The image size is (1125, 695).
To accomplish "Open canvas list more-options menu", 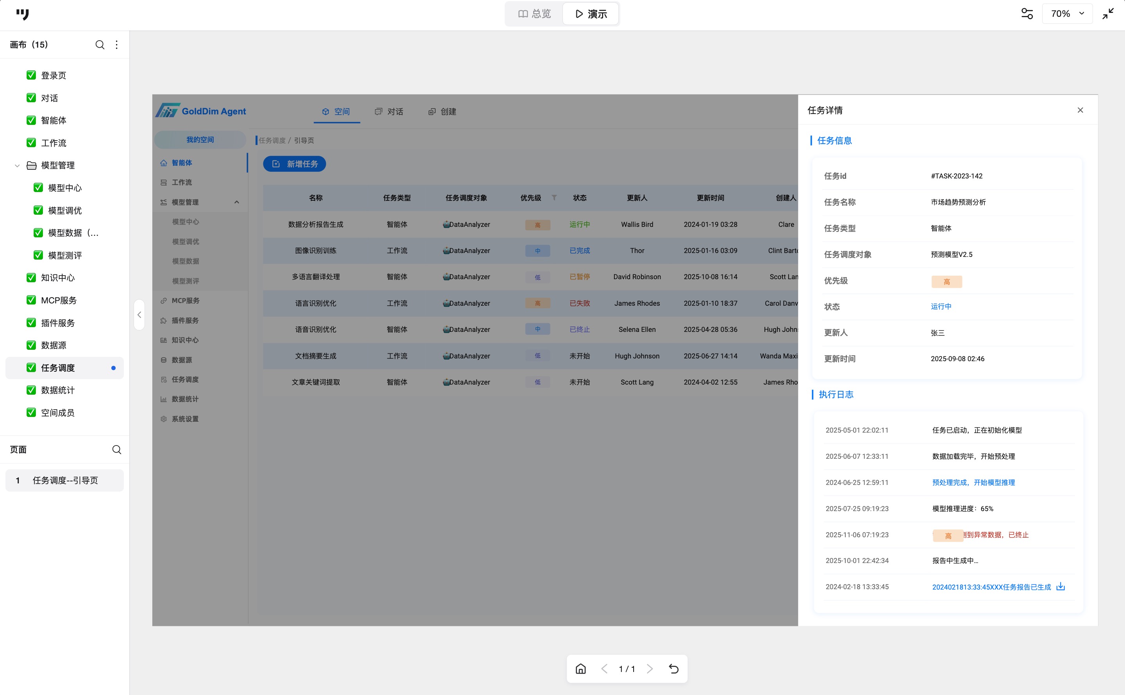I will tap(117, 45).
